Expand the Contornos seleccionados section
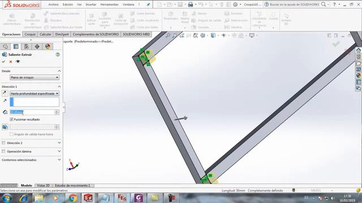362x203 pixels. click(x=59, y=160)
